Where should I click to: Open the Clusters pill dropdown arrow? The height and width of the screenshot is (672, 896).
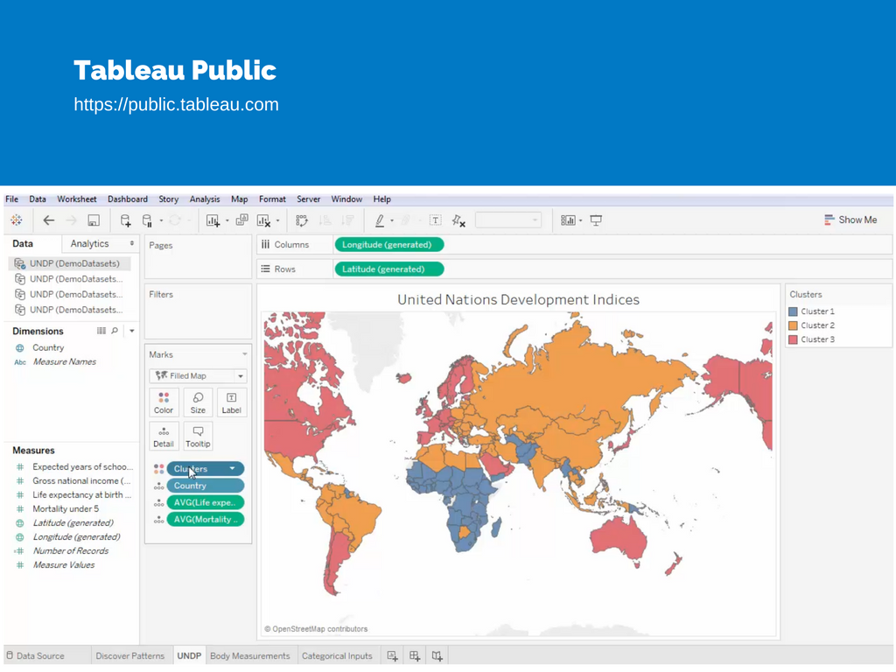[x=233, y=469]
